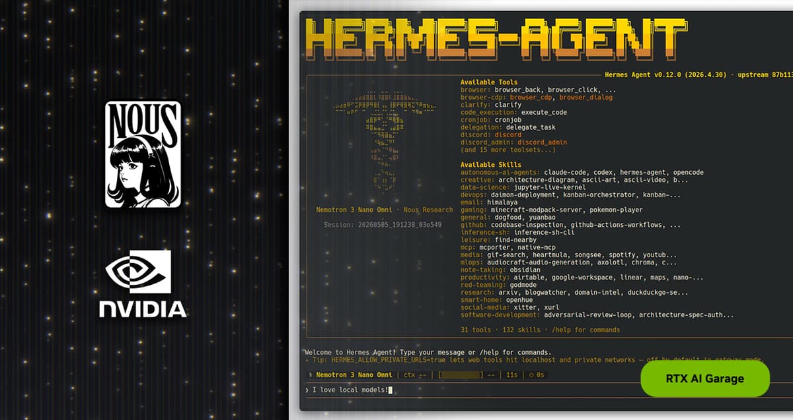Image resolution: width=793 pixels, height=420 pixels.
Task: Click the code_execution row
Action: [513, 112]
